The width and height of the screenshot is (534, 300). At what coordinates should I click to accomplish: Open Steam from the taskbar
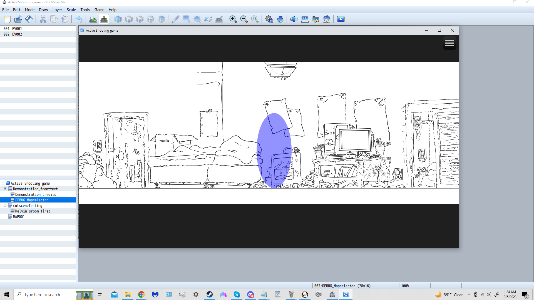click(x=209, y=294)
